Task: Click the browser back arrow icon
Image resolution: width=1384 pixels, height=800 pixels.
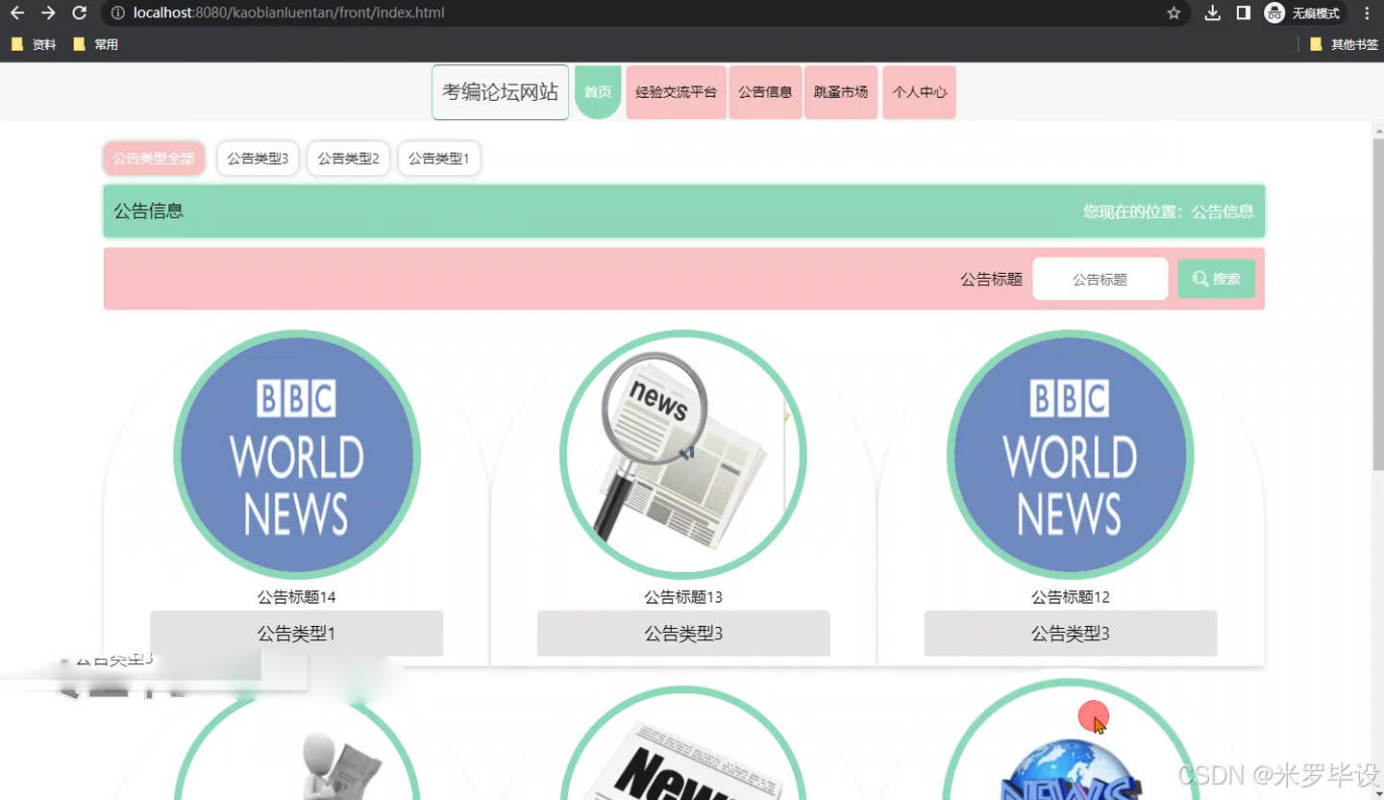Action: [x=14, y=13]
